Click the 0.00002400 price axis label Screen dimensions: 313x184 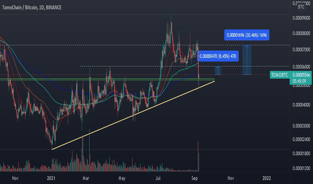[x=302, y=139]
